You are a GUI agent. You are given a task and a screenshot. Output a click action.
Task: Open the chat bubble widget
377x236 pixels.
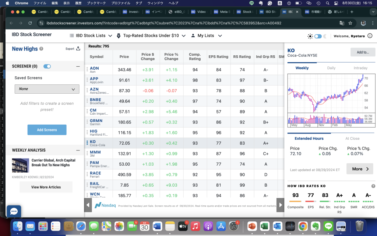pos(14,211)
